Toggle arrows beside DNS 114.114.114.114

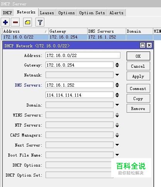tap(117, 95)
